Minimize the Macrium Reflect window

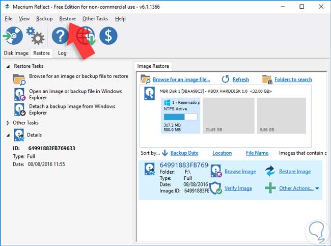point(283,7)
